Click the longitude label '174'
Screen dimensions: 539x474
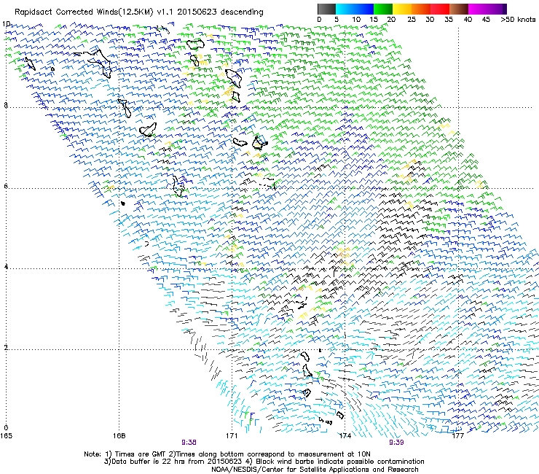[345, 436]
